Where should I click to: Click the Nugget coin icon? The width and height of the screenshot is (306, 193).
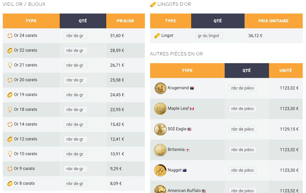coord(160,170)
